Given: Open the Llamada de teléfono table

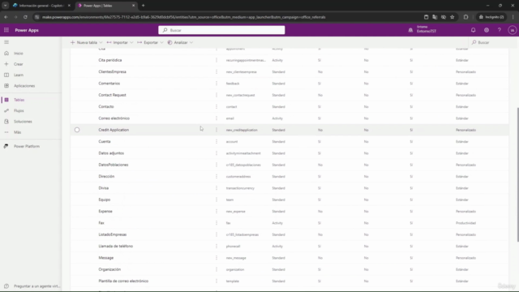Looking at the screenshot, I should (x=115, y=246).
